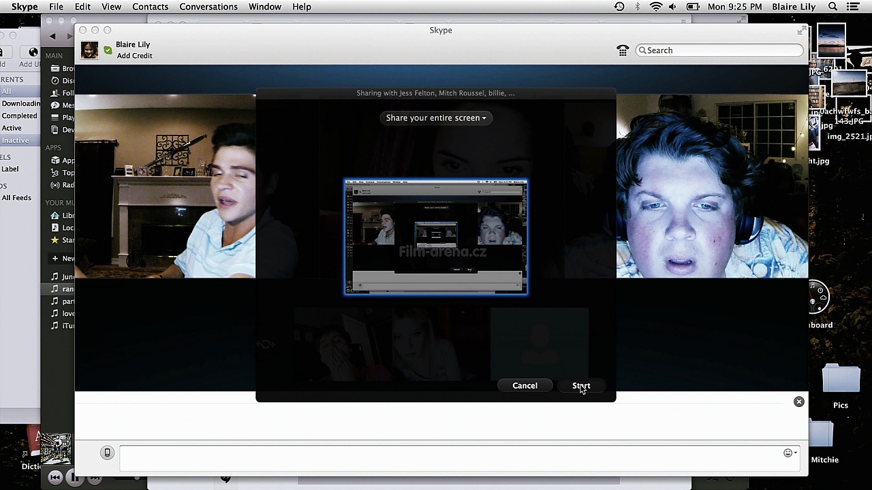The width and height of the screenshot is (872, 490).
Task: Click the Messages icon in Spotify sidebar
Action: click(56, 105)
